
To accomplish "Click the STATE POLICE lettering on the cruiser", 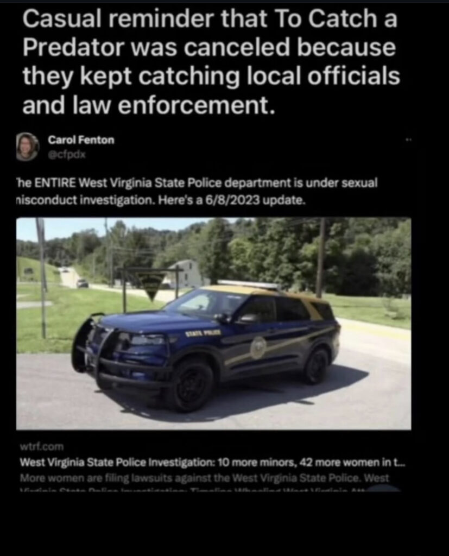I will point(204,333).
